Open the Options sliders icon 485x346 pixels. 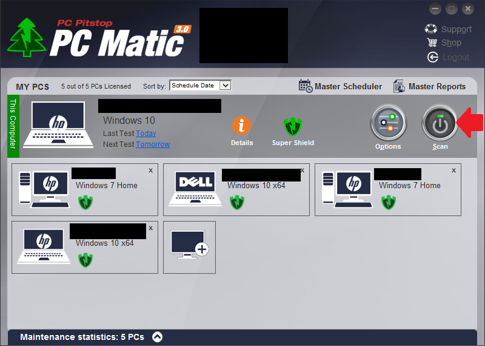(388, 124)
